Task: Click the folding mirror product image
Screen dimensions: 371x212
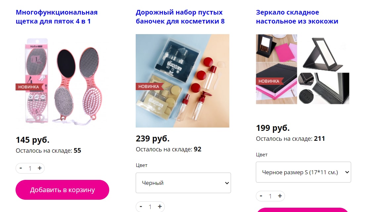Action: pyautogui.click(x=302, y=69)
